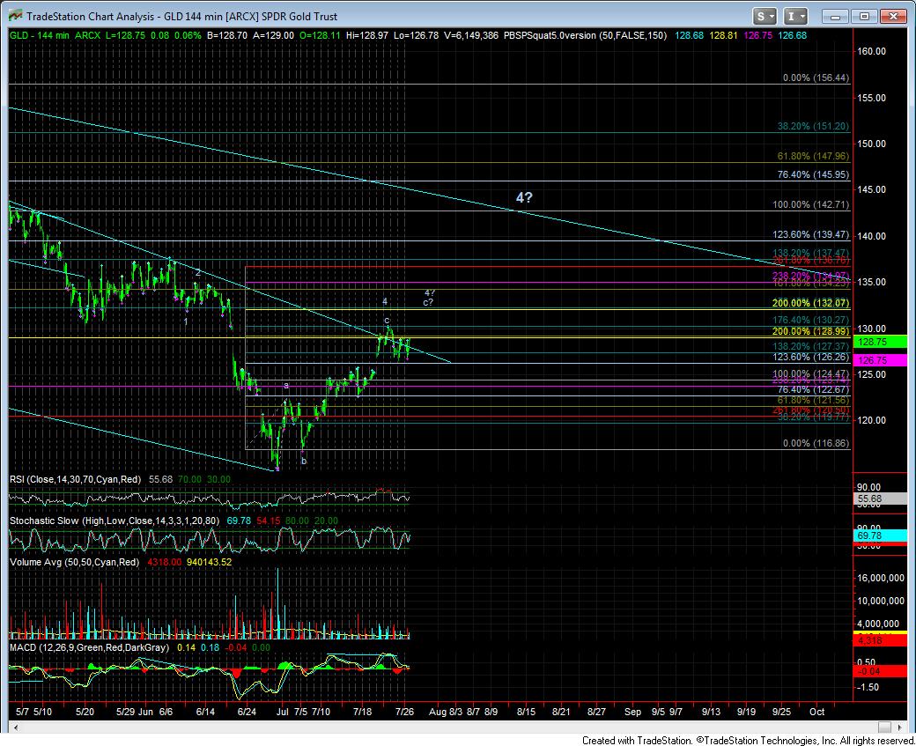Select the MACD (12,26,9,Green,Red,DarkGray) label
This screenshot has height=746, width=916.
89,648
